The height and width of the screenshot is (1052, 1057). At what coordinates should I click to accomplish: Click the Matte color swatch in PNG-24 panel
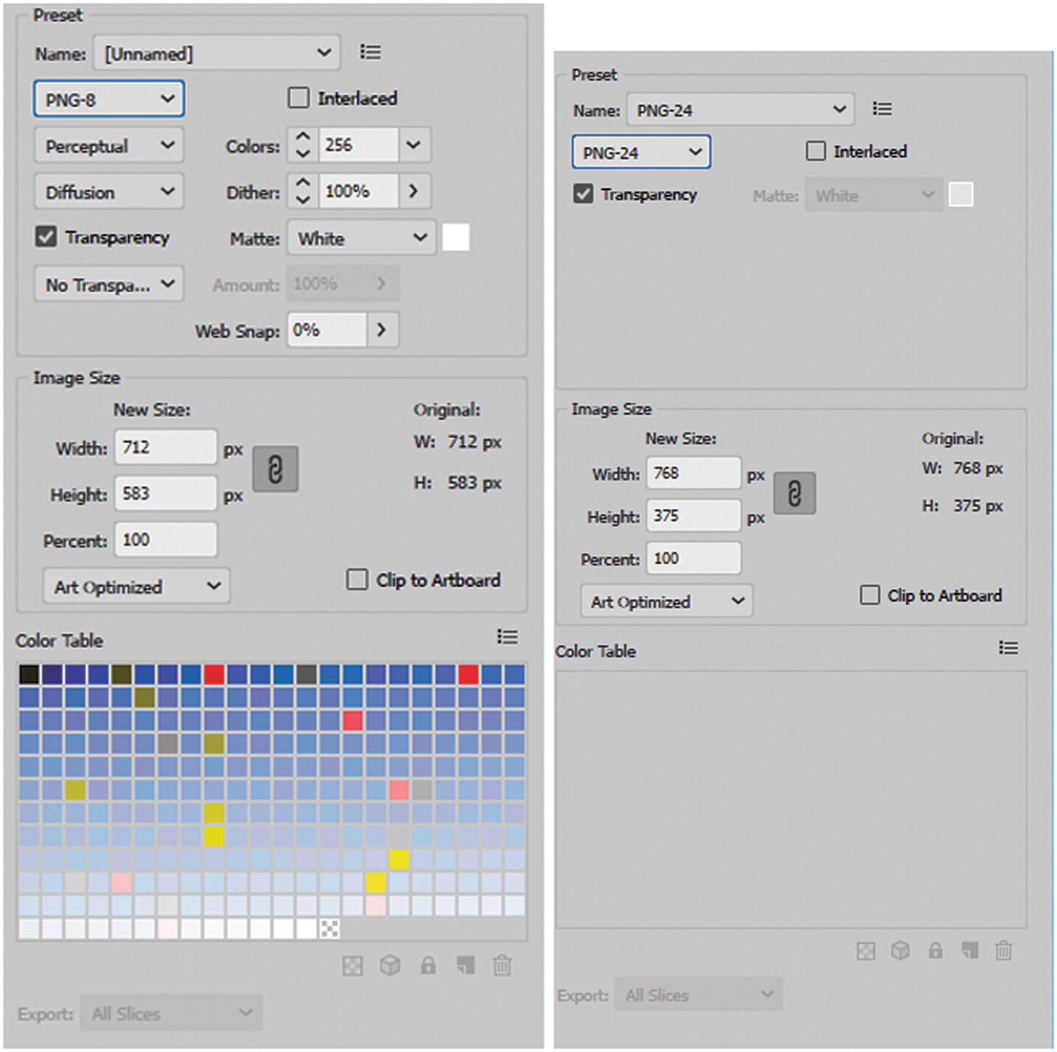coord(961,194)
